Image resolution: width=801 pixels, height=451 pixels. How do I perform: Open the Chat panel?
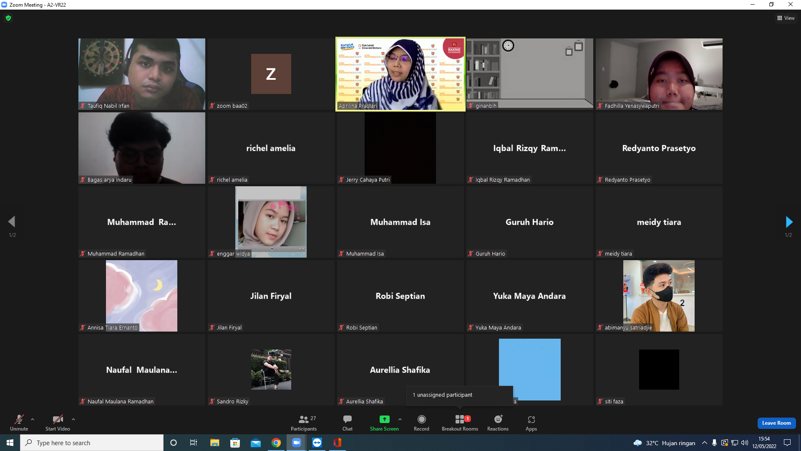pos(348,423)
